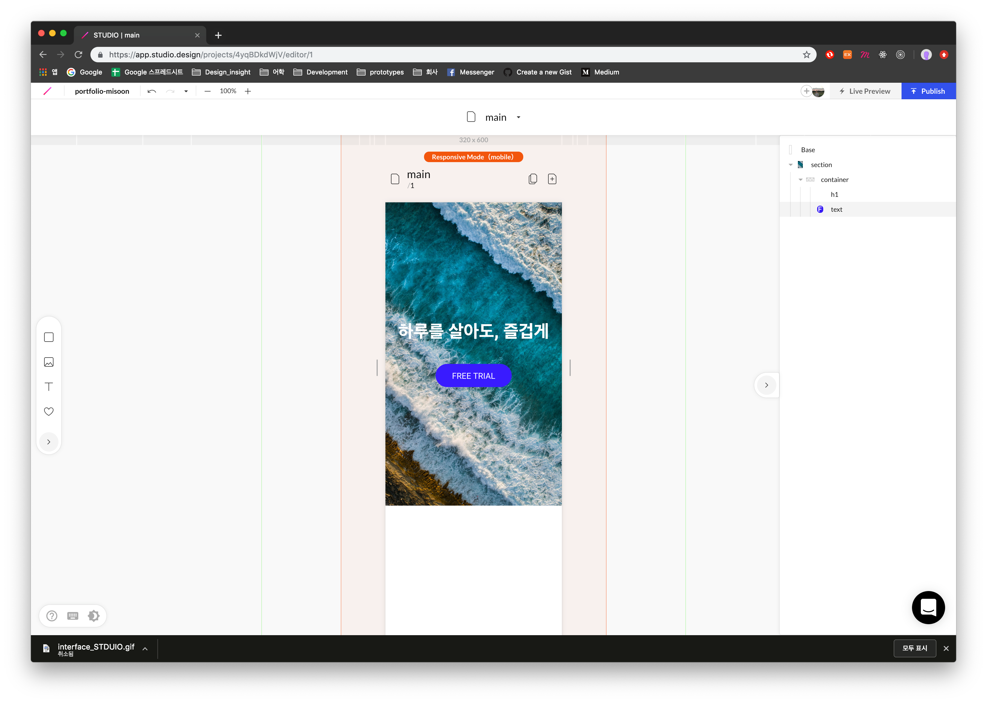
Task: Bookmark this page with star icon
Action: pyautogui.click(x=806, y=55)
